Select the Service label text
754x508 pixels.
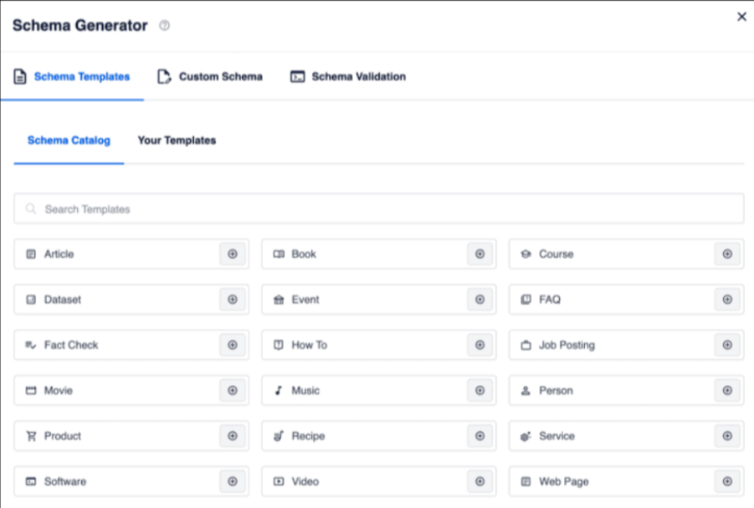click(x=557, y=436)
